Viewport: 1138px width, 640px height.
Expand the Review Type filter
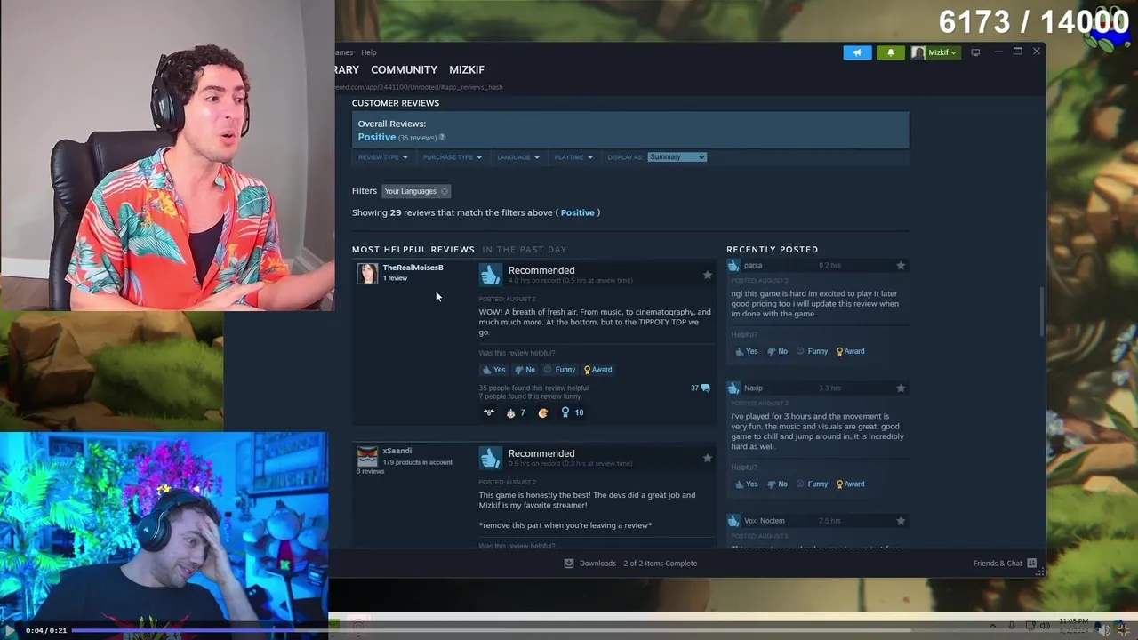click(x=382, y=157)
